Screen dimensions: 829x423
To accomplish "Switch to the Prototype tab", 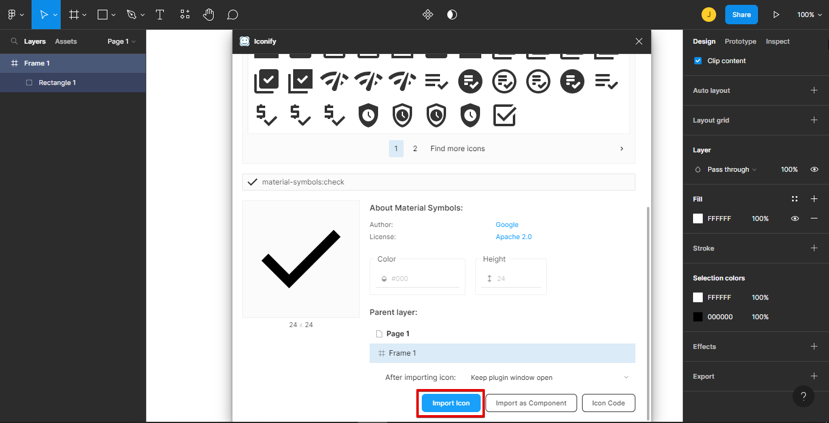I will point(740,41).
